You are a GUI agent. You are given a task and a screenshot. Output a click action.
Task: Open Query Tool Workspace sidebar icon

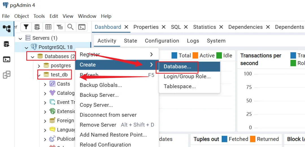(6, 44)
